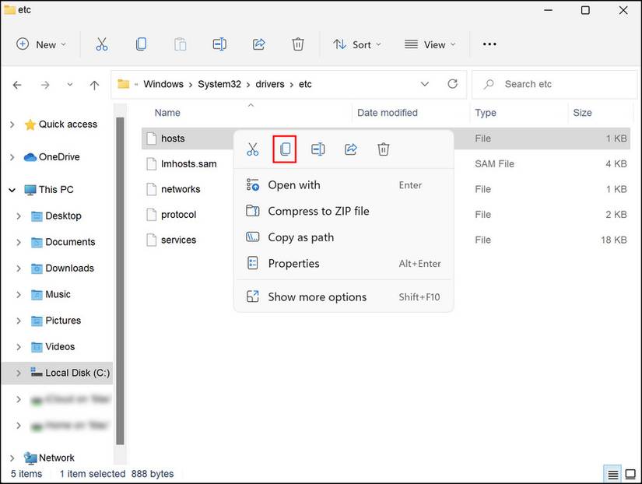Click the Delete trash icon in context menu
Screen dimensions: 642x484
tap(384, 149)
